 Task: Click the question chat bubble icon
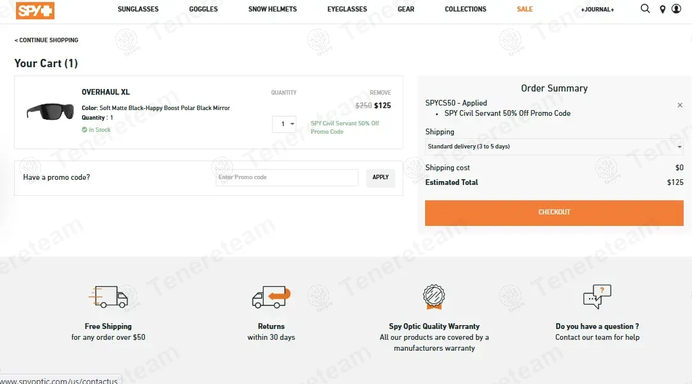tap(597, 296)
